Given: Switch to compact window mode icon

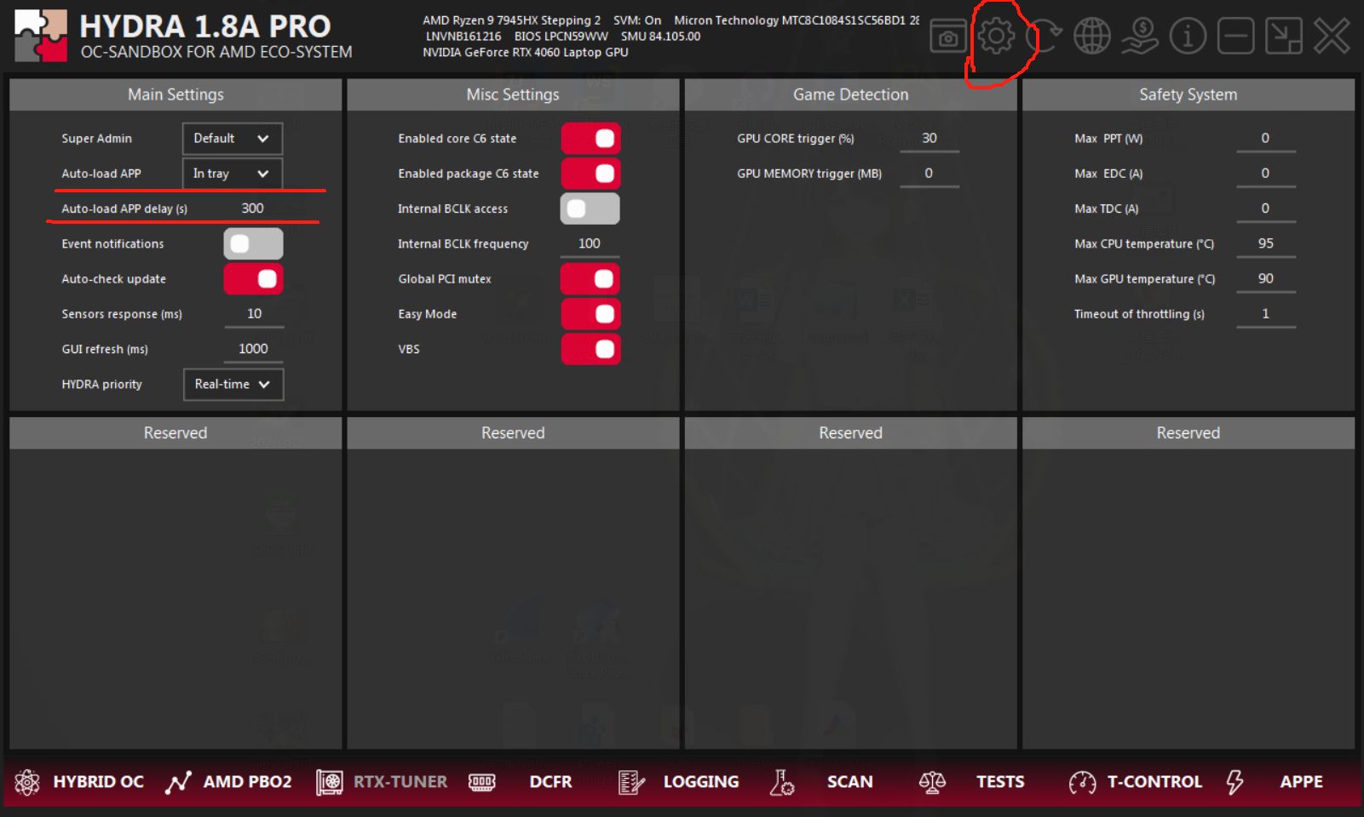Looking at the screenshot, I should (1283, 37).
